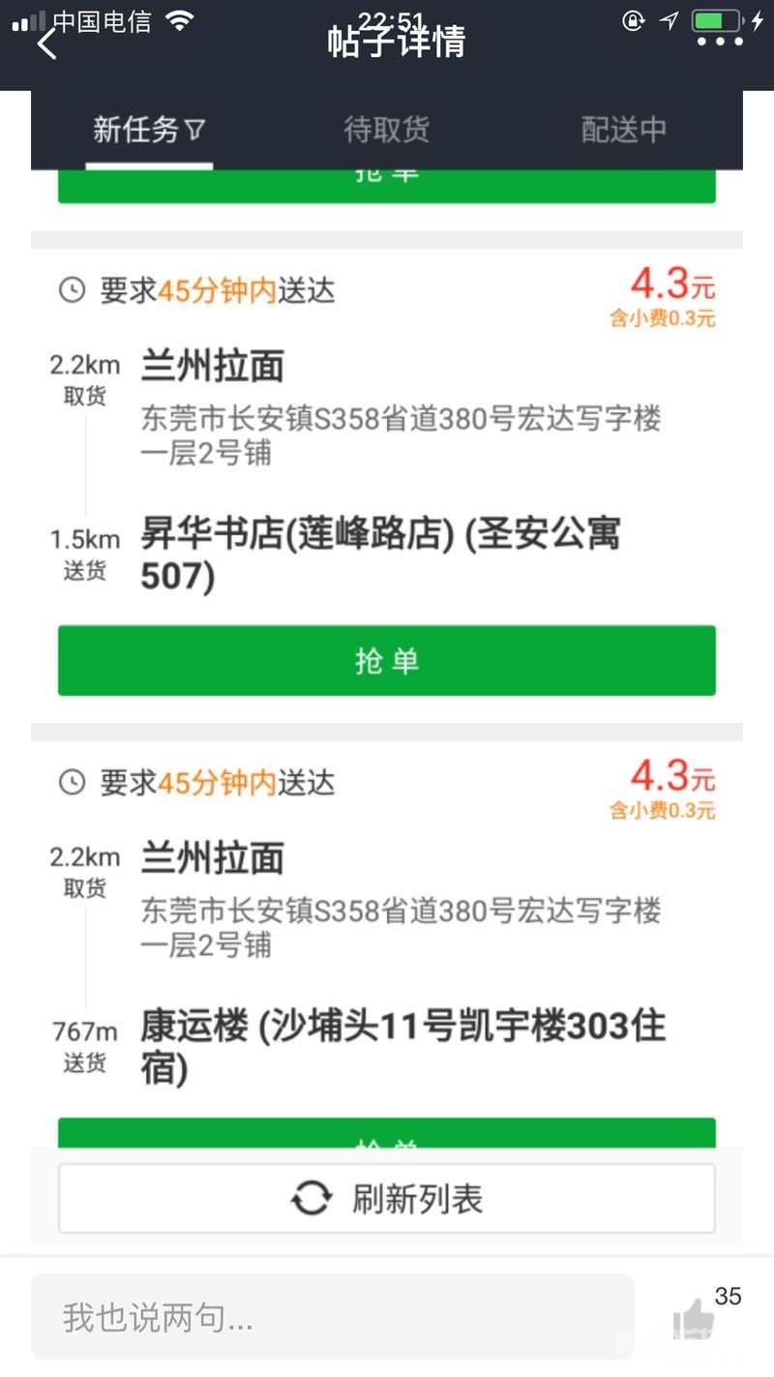The image size is (774, 1377).
Task: Open the three-dot more options menu
Action: (720, 43)
